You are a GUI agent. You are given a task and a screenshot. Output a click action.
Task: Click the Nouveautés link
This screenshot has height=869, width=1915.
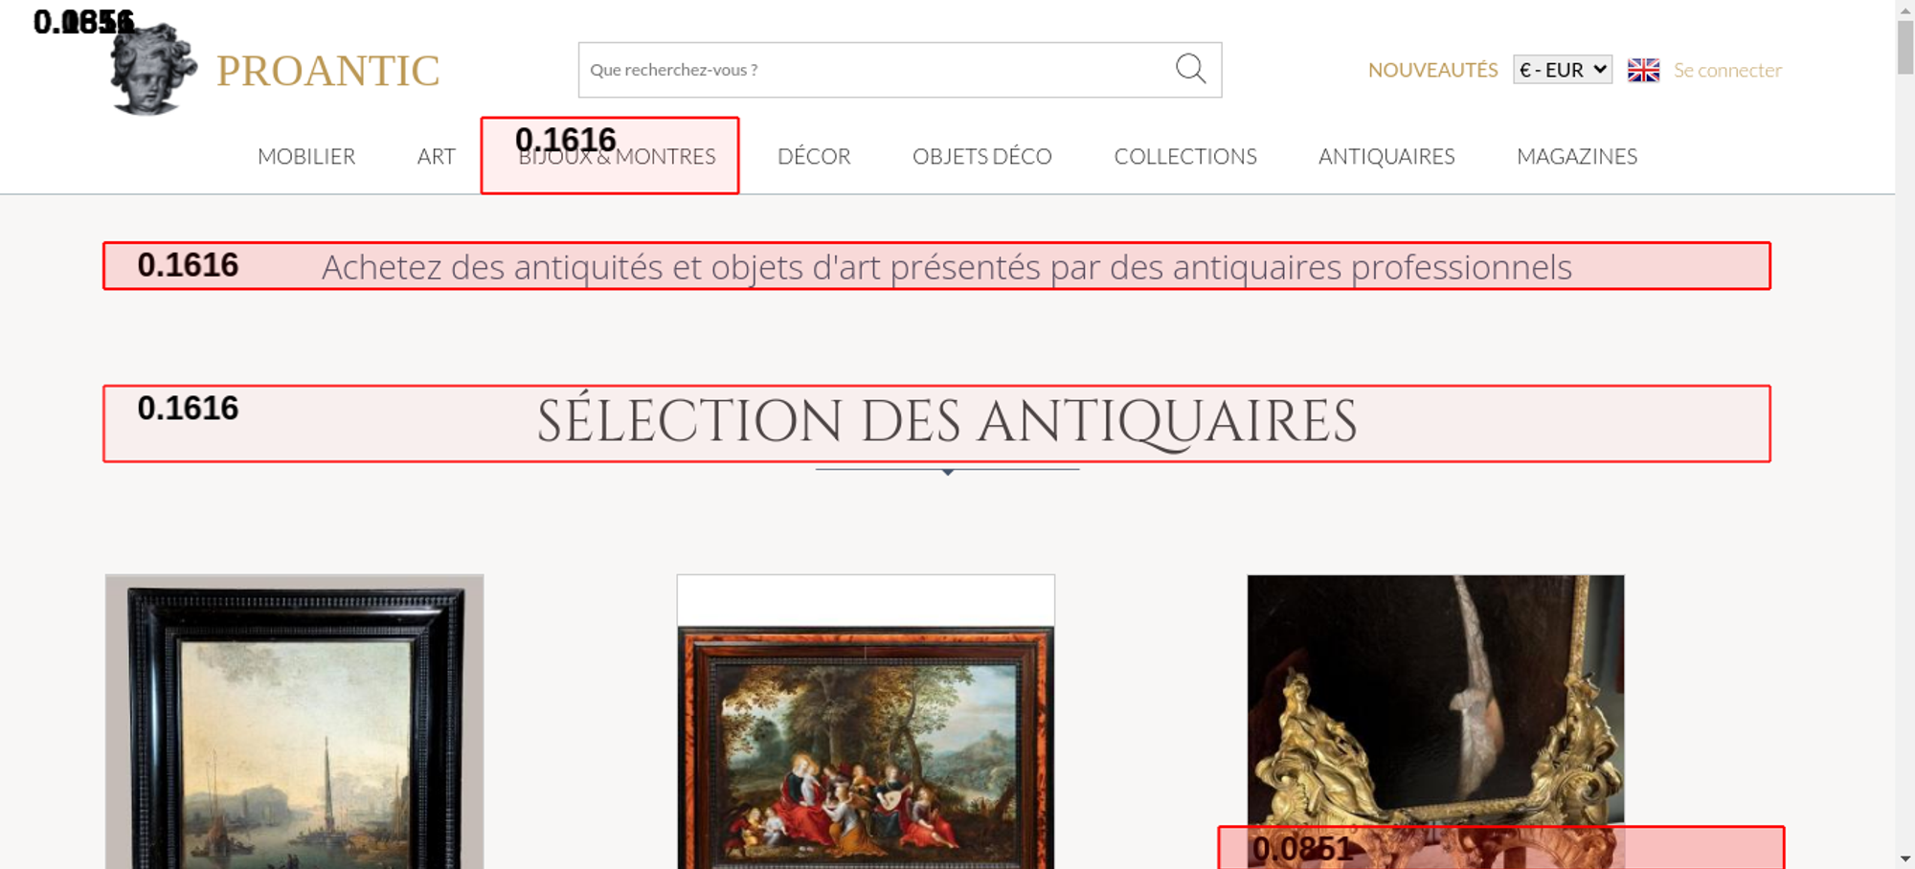[x=1432, y=70]
